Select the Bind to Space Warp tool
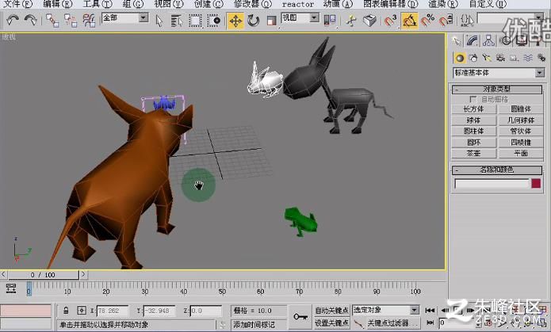The height and width of the screenshot is (332, 551). 89,21
